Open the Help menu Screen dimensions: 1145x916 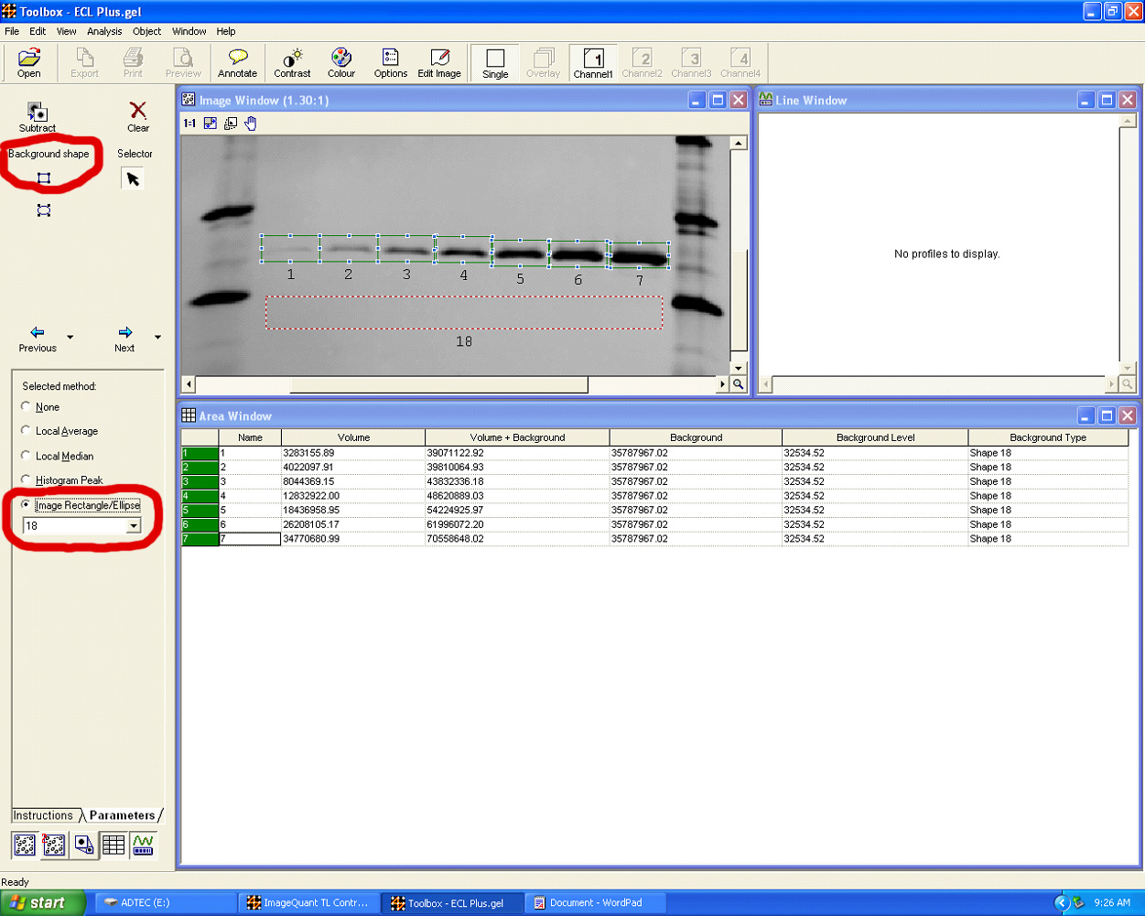pos(226,31)
